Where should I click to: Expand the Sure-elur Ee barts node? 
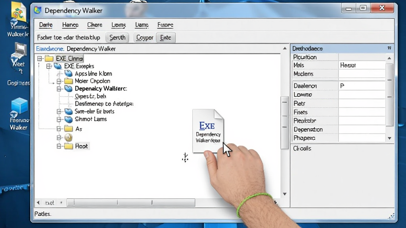click(x=59, y=111)
